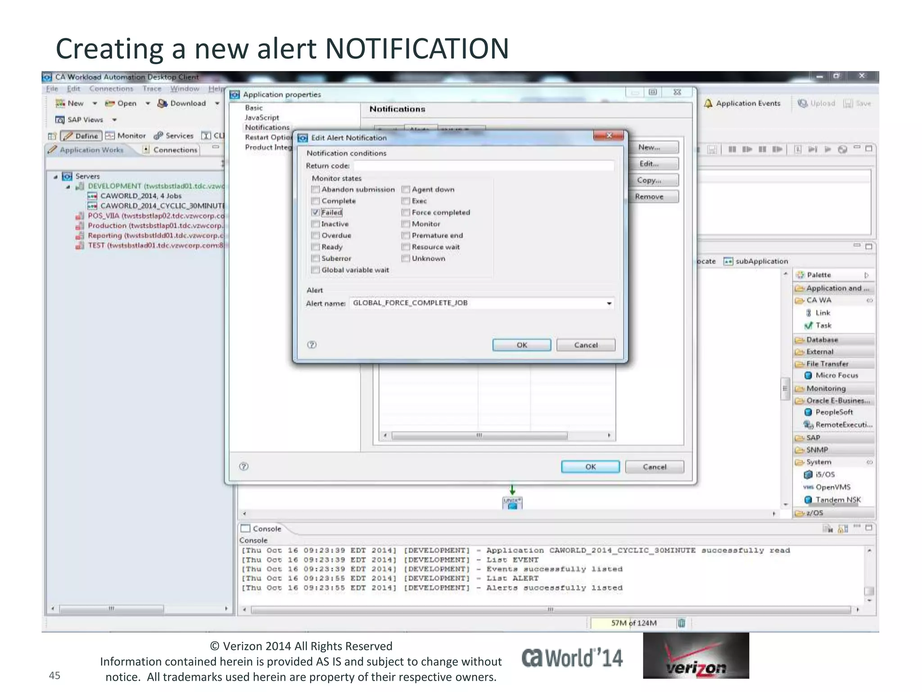Click the UNIX job icon in workspace

click(x=512, y=503)
